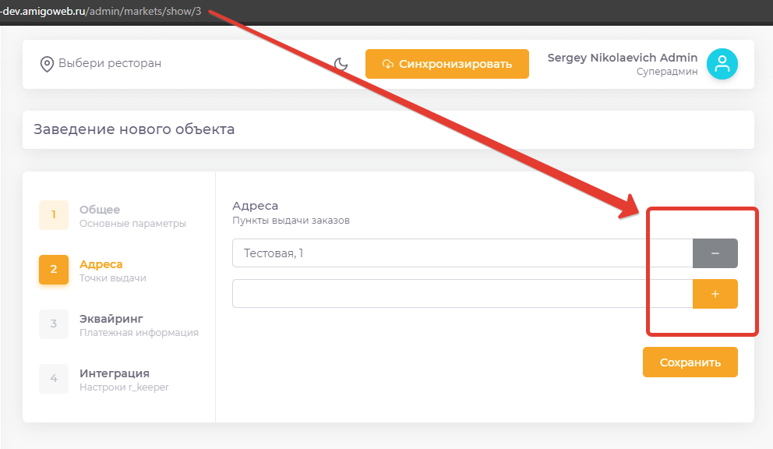Image resolution: width=773 pixels, height=449 pixels.
Task: Open the 'Выбери ресторан' restaurant selector
Action: tap(110, 63)
